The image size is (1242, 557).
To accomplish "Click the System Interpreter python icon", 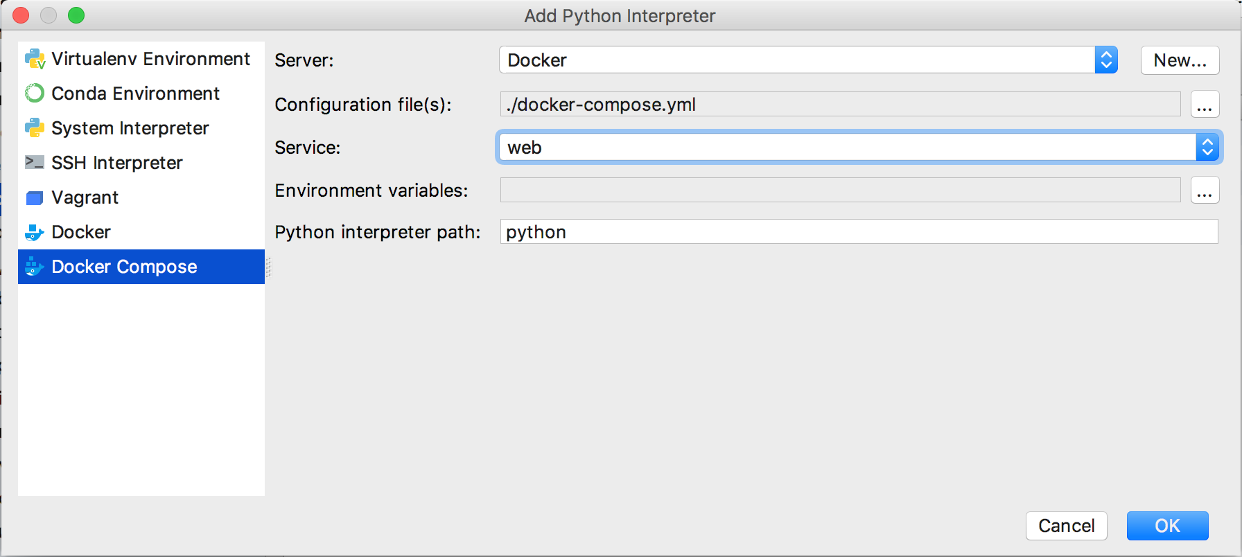I will click(35, 128).
